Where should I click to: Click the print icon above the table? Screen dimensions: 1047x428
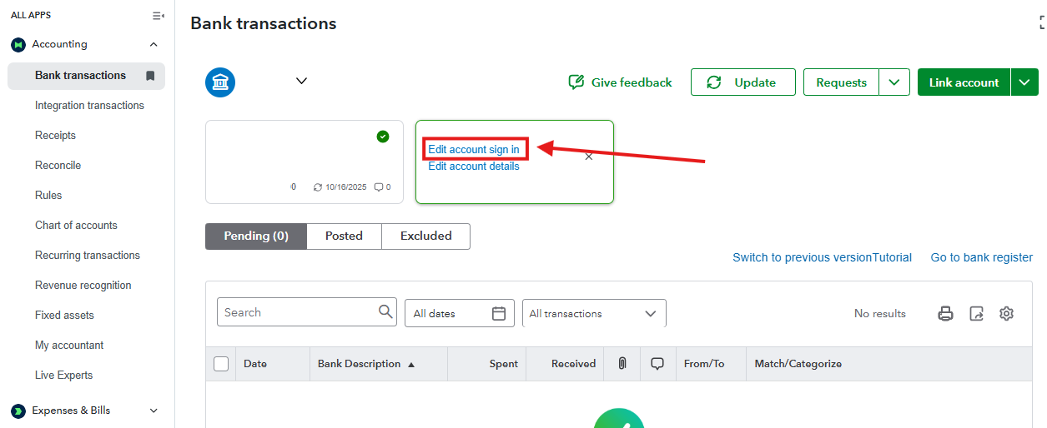(945, 314)
